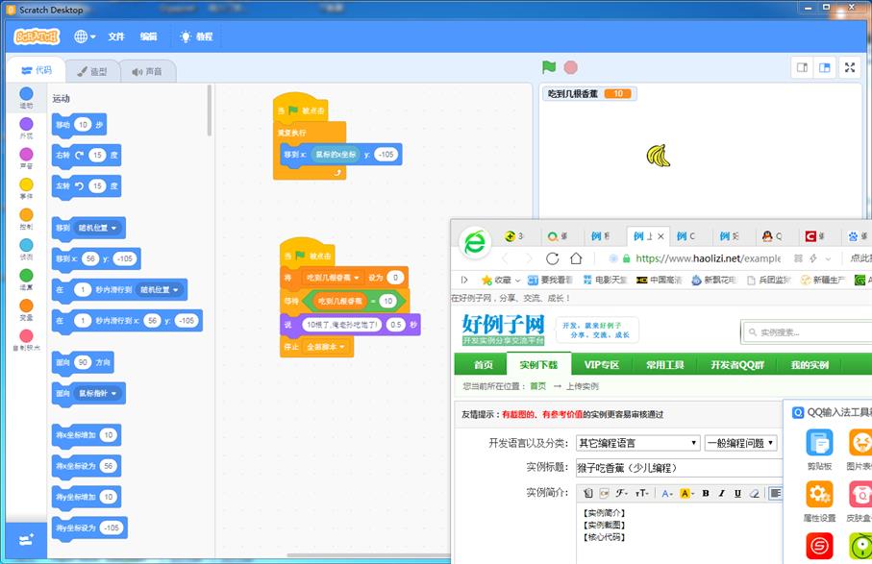Toggle italic in the rich text editor
This screenshot has width=872, height=564.
(x=721, y=493)
